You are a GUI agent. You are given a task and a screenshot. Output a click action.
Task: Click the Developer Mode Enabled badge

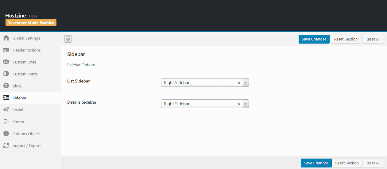click(x=31, y=23)
